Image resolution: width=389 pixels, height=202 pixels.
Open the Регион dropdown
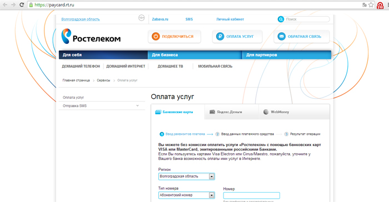coord(187,176)
